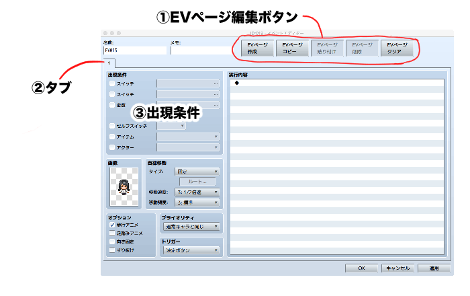Focus the 名前 input field
The width and height of the screenshot is (470, 296).
click(135, 50)
